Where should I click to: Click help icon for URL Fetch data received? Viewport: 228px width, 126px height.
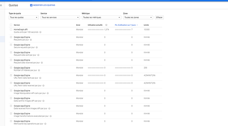[x=43, y=86]
